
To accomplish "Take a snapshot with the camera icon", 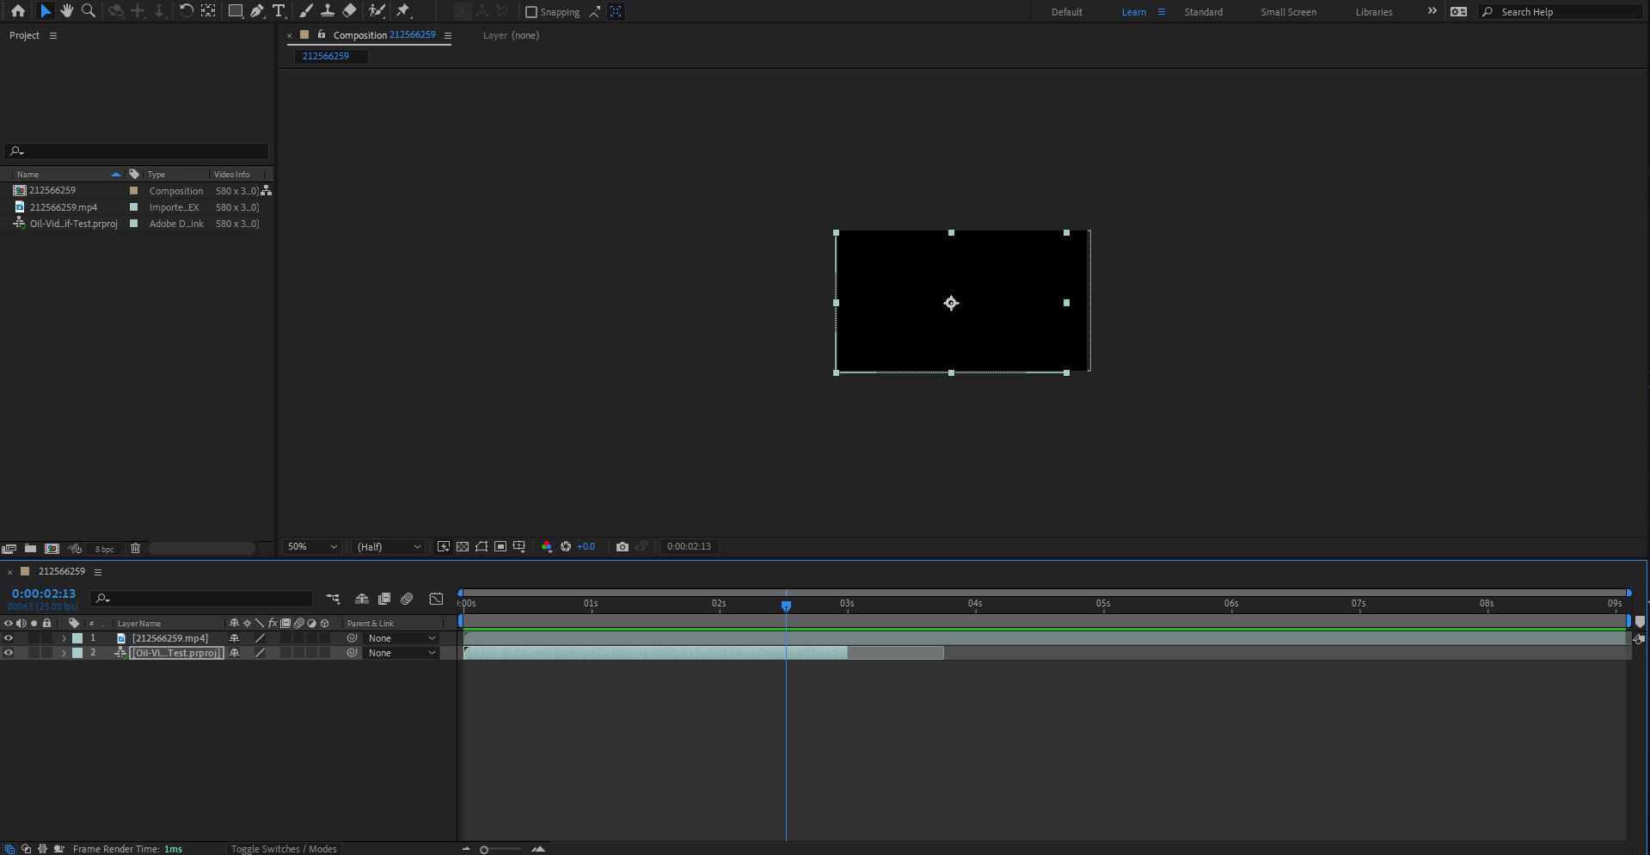I will tap(623, 547).
